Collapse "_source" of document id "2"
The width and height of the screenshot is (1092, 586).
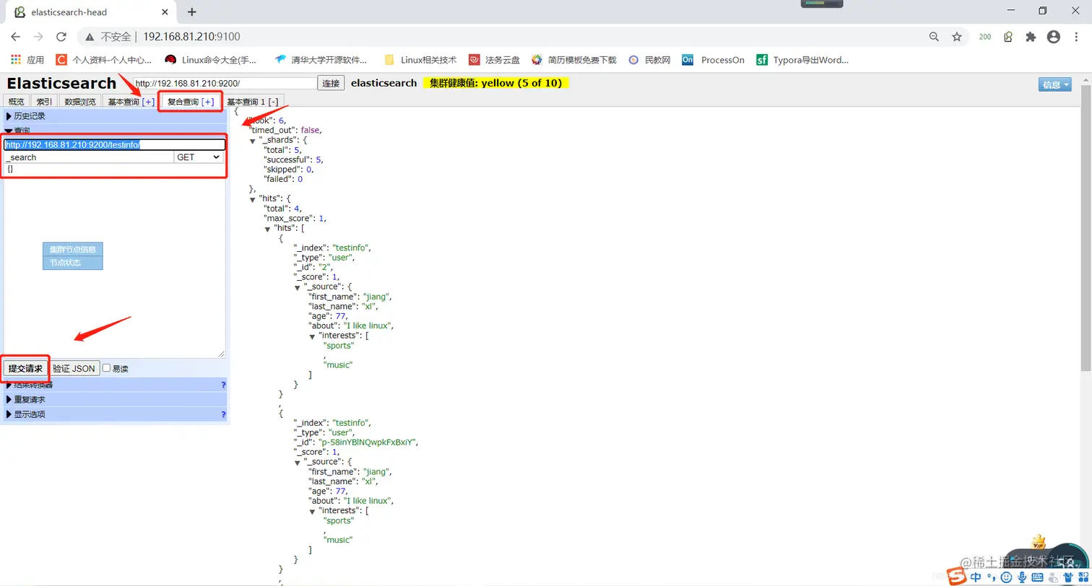298,287
